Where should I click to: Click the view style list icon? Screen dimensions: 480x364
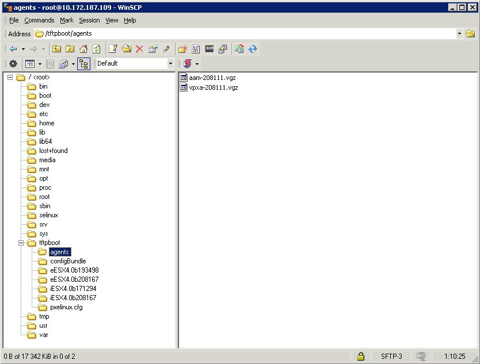(x=30, y=64)
